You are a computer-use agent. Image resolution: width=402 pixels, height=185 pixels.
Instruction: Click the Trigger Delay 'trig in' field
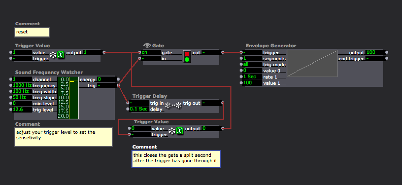(139, 103)
